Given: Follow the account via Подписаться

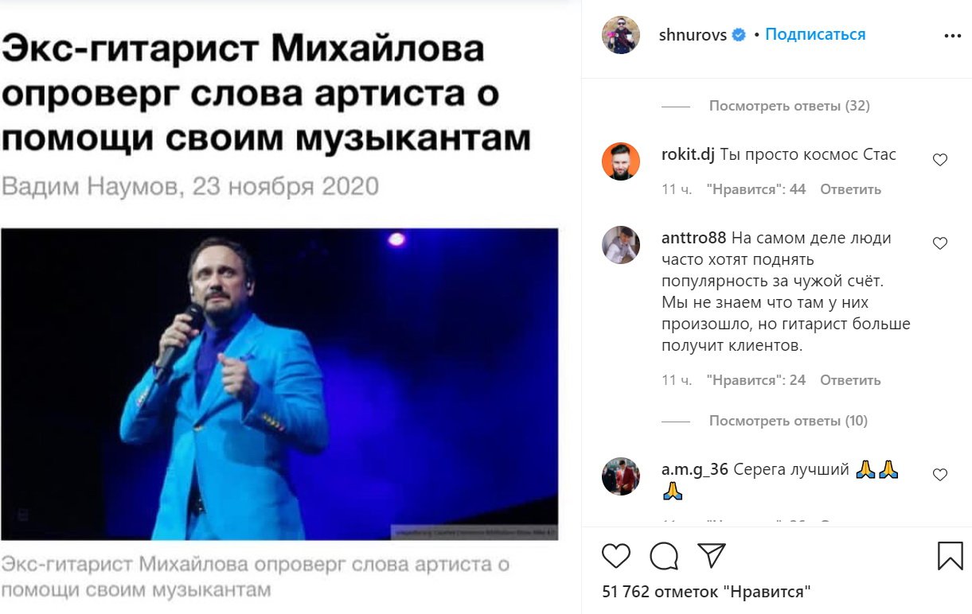Looking at the screenshot, I should (x=815, y=35).
